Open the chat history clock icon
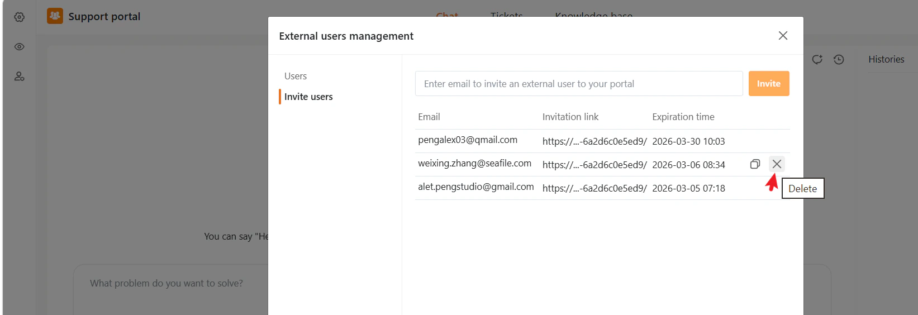Screen dimensions: 918x315 coord(839,59)
